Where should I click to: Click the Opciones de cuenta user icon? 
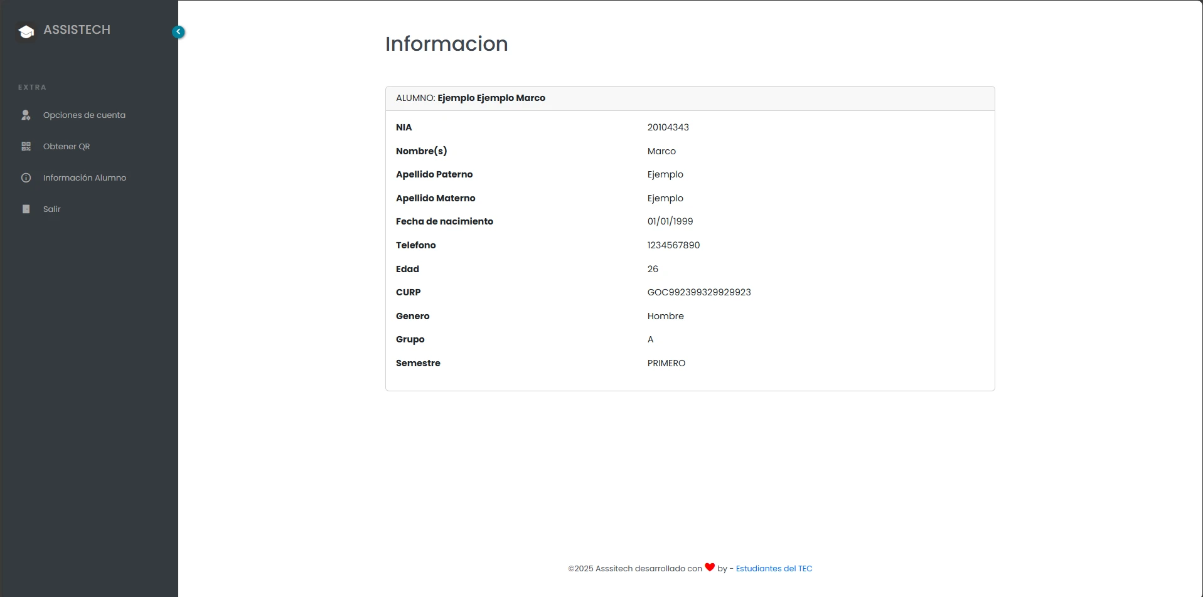pyautogui.click(x=26, y=115)
